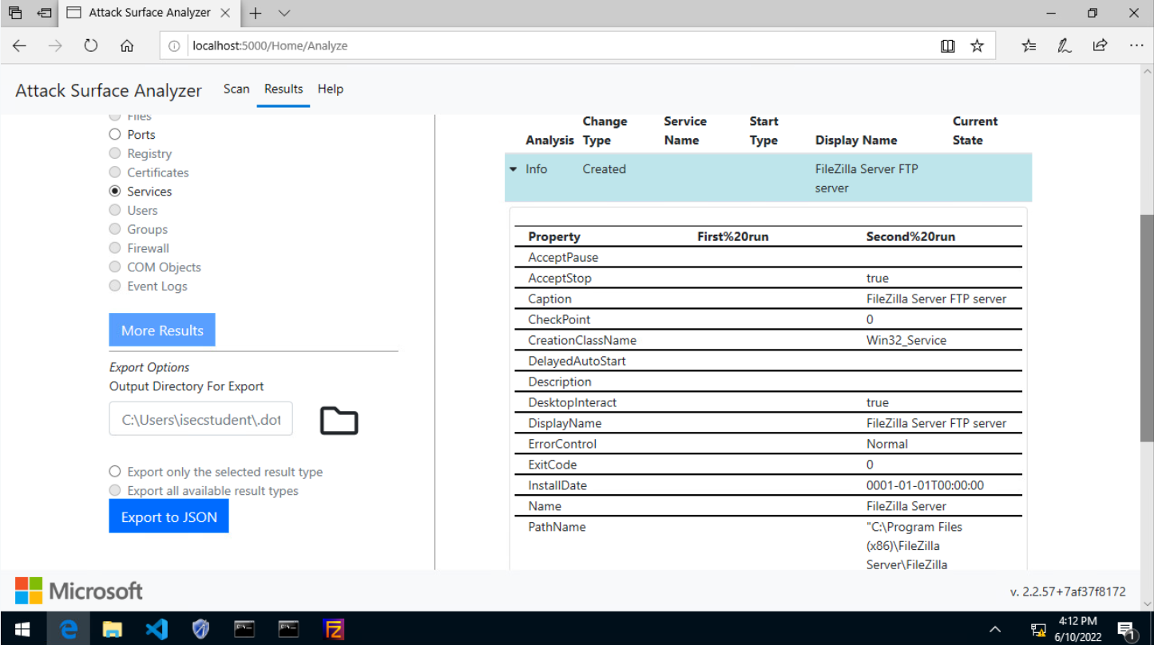The image size is (1154, 645).
Task: Click the Change Type column header
Action: pos(605,131)
